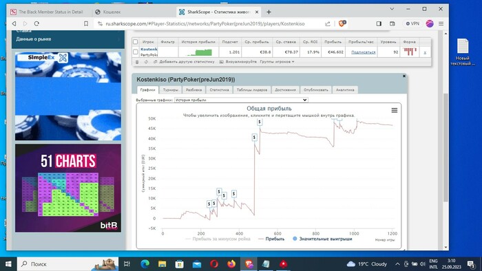This screenshot has height=271, width=482.
Task: Click the browser address bar URL
Action: pyautogui.click(x=205, y=23)
